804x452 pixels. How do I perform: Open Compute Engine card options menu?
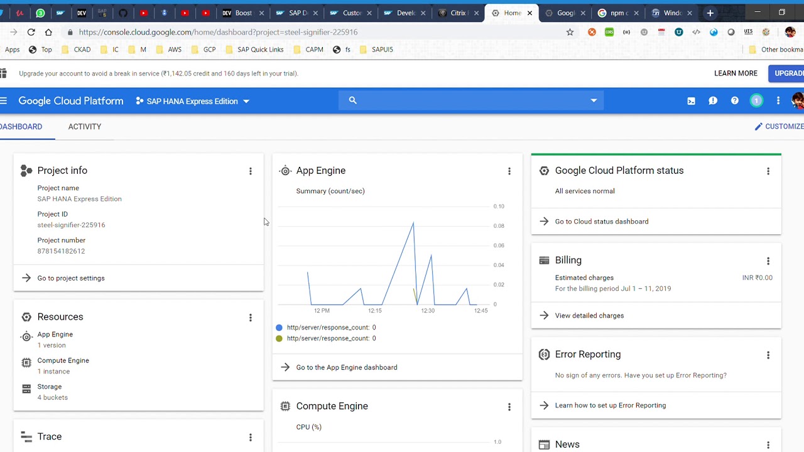coord(509,407)
